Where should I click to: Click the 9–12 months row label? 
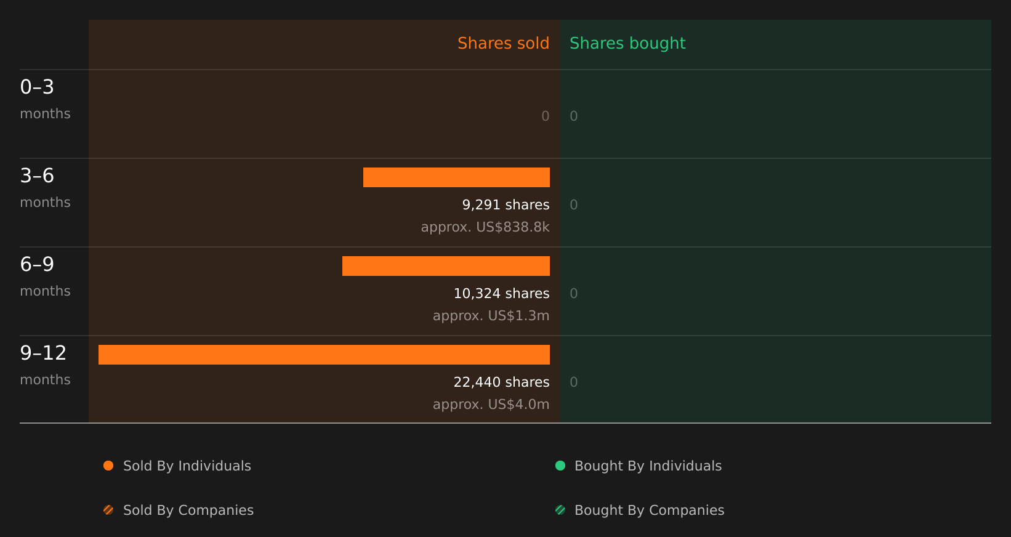(45, 365)
